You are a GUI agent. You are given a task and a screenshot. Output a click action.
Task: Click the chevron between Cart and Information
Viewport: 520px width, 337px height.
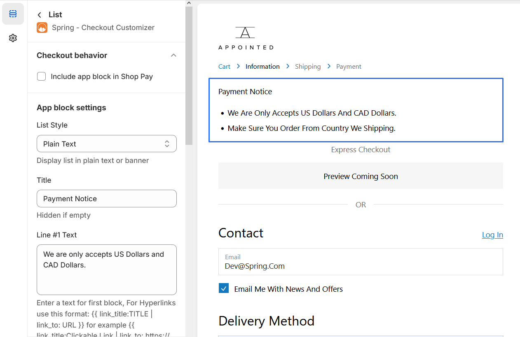tap(238, 66)
